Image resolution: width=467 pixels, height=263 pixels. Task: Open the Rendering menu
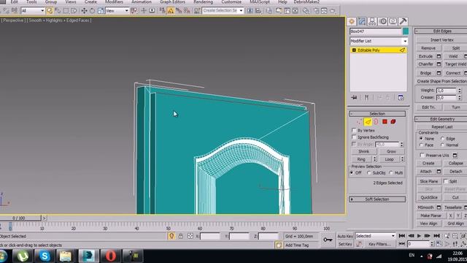point(203,1)
